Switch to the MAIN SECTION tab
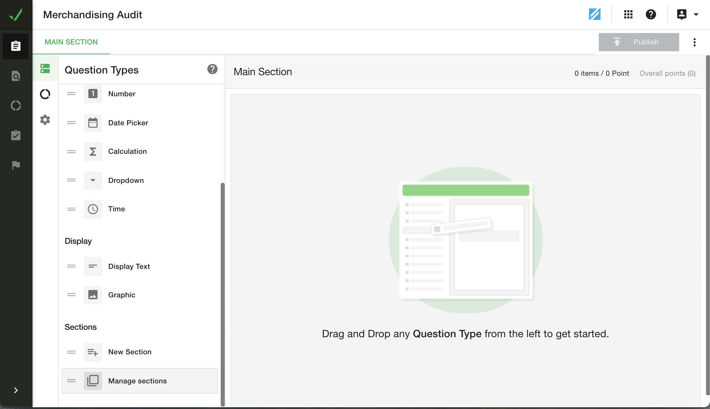Screen dimensions: 710x409 tap(71, 42)
